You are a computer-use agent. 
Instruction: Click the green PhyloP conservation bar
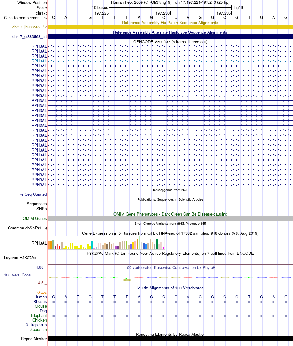[126, 279]
